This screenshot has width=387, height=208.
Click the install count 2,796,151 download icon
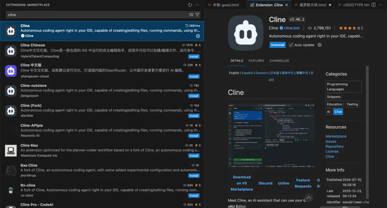click(310, 28)
